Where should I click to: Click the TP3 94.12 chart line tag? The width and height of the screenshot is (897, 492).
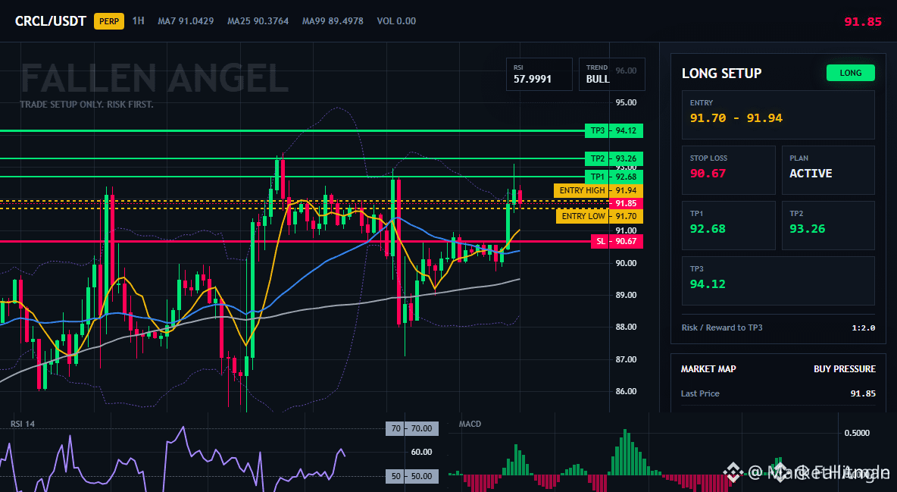pos(614,130)
